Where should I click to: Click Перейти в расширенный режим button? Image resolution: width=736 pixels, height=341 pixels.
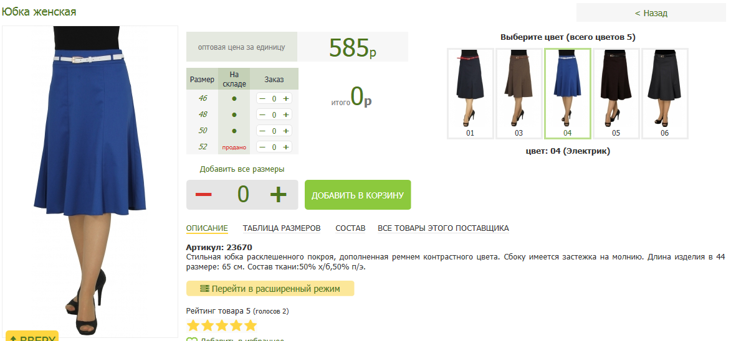270,289
